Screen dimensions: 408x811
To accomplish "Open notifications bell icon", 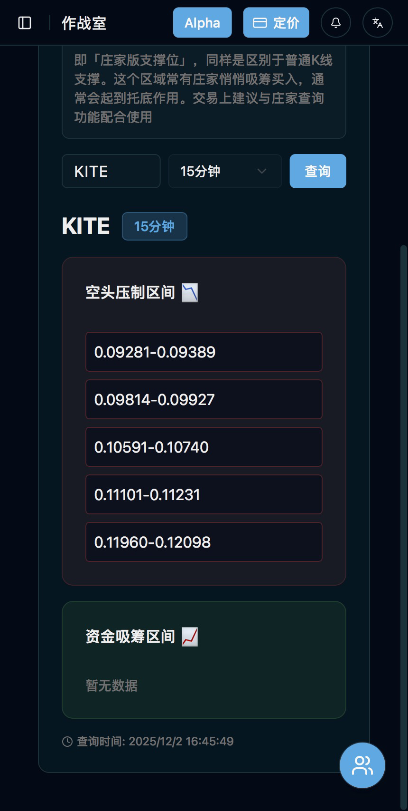I will click(336, 23).
